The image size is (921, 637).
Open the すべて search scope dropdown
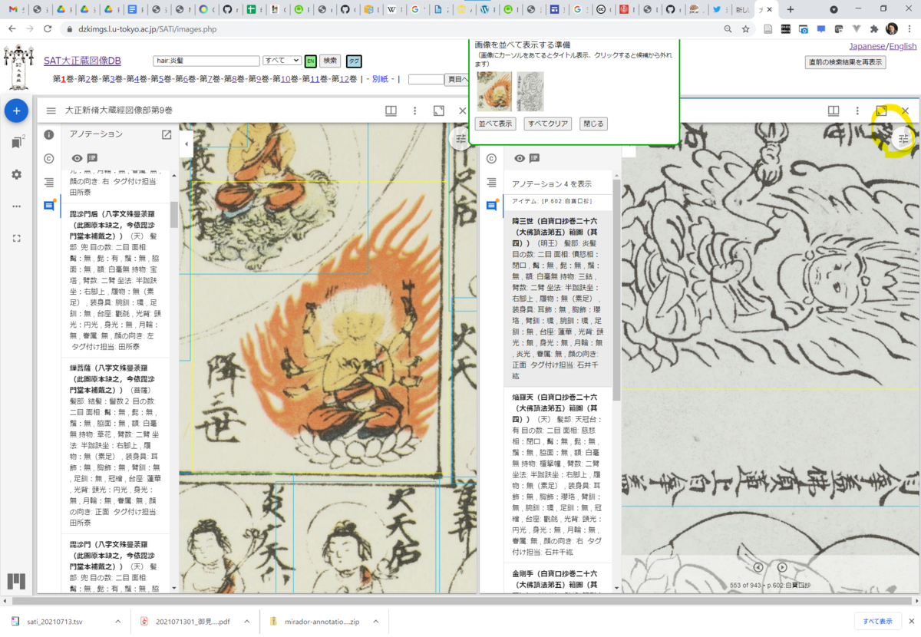[282, 60]
